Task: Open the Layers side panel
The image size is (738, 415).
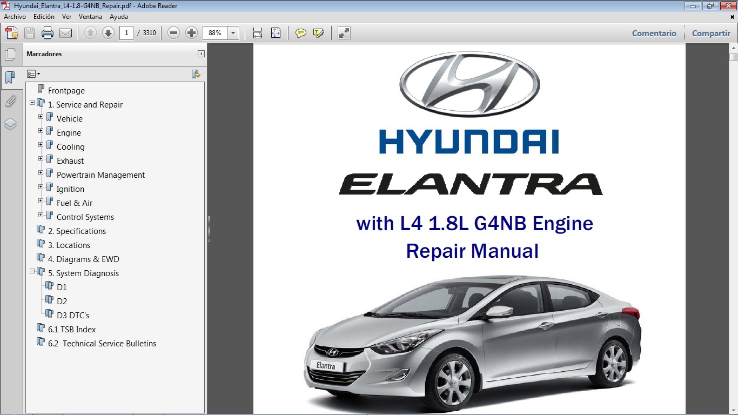Action: 10,124
